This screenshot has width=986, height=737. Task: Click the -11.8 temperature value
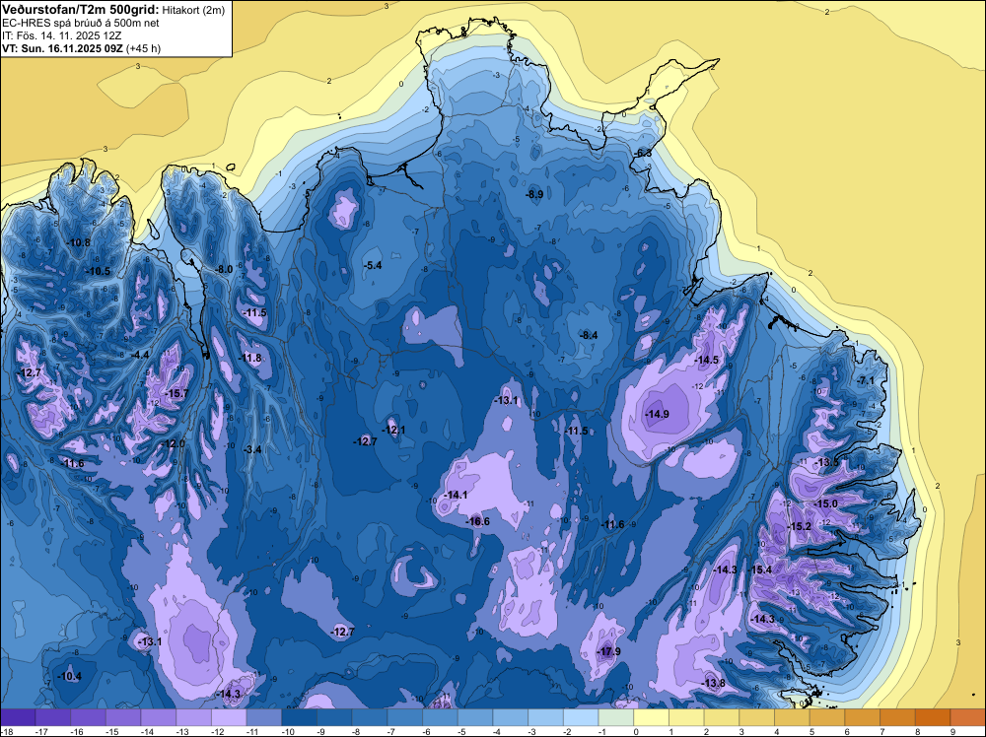[x=250, y=358]
